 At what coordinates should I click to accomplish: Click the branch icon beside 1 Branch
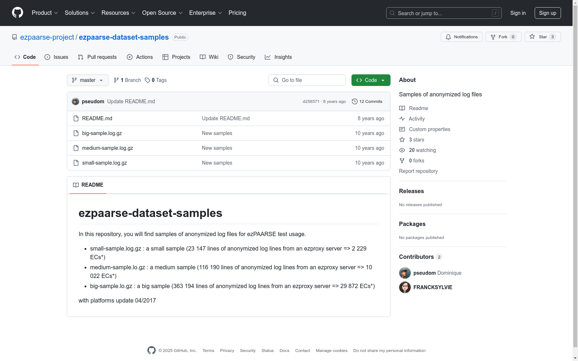coord(116,80)
